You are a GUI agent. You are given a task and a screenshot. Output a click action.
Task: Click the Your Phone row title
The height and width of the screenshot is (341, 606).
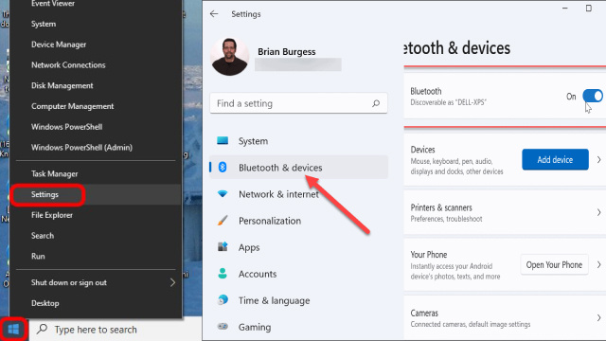click(x=429, y=255)
